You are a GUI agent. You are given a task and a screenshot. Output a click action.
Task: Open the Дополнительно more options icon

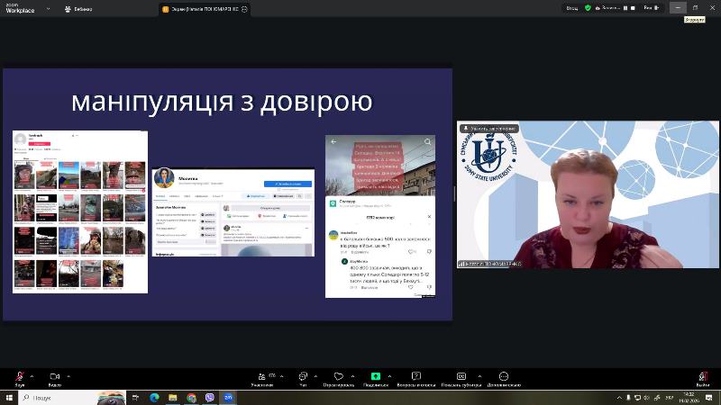tap(503, 376)
